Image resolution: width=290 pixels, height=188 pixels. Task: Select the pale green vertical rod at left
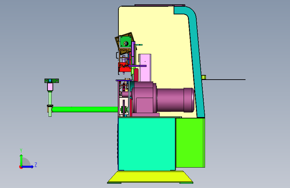50,99
